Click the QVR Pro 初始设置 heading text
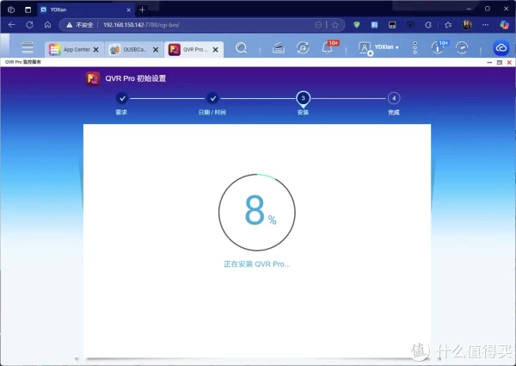Image resolution: width=516 pixels, height=366 pixels. tap(136, 78)
